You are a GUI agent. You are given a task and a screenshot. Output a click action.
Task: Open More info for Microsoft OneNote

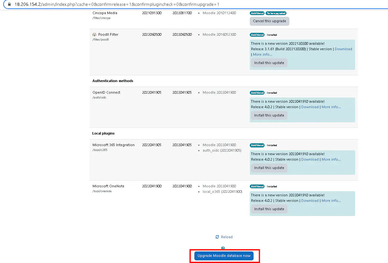331,201
